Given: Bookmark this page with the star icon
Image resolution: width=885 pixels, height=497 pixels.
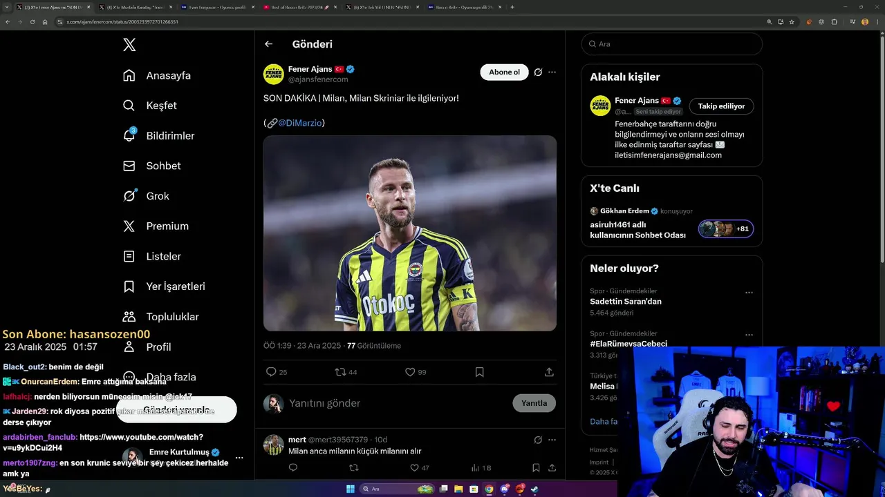Looking at the screenshot, I should (792, 22).
